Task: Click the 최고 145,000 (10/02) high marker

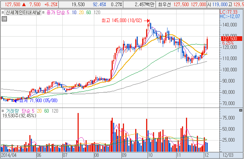Action: click(125, 20)
